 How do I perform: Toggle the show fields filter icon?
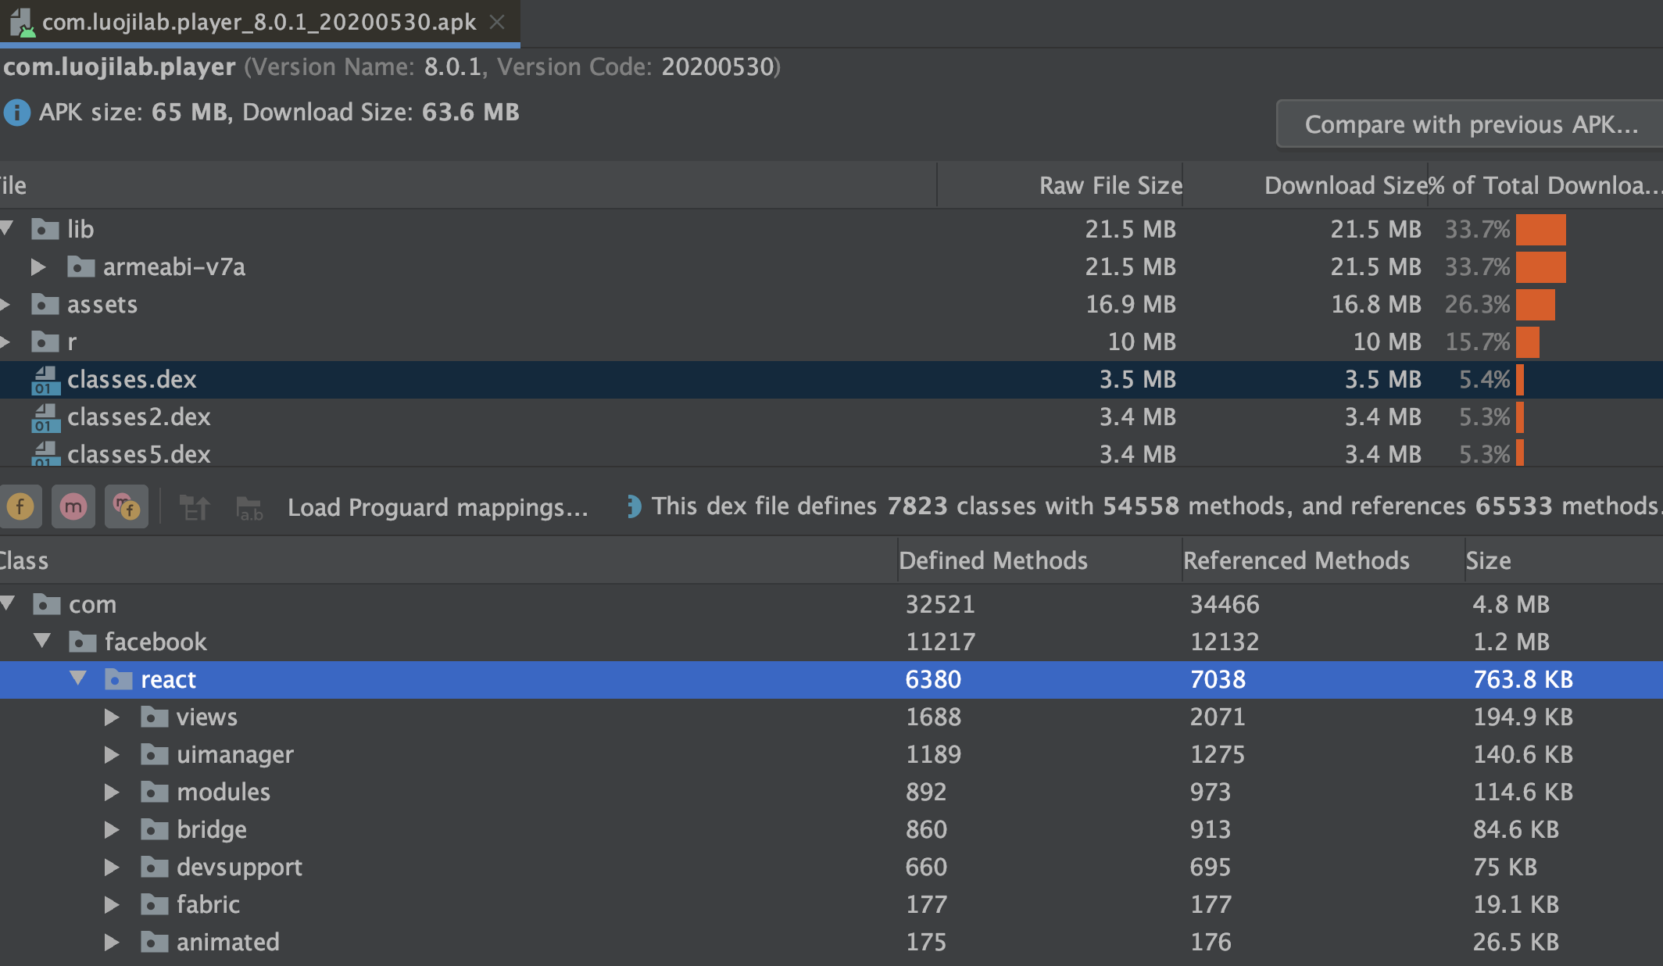20,506
